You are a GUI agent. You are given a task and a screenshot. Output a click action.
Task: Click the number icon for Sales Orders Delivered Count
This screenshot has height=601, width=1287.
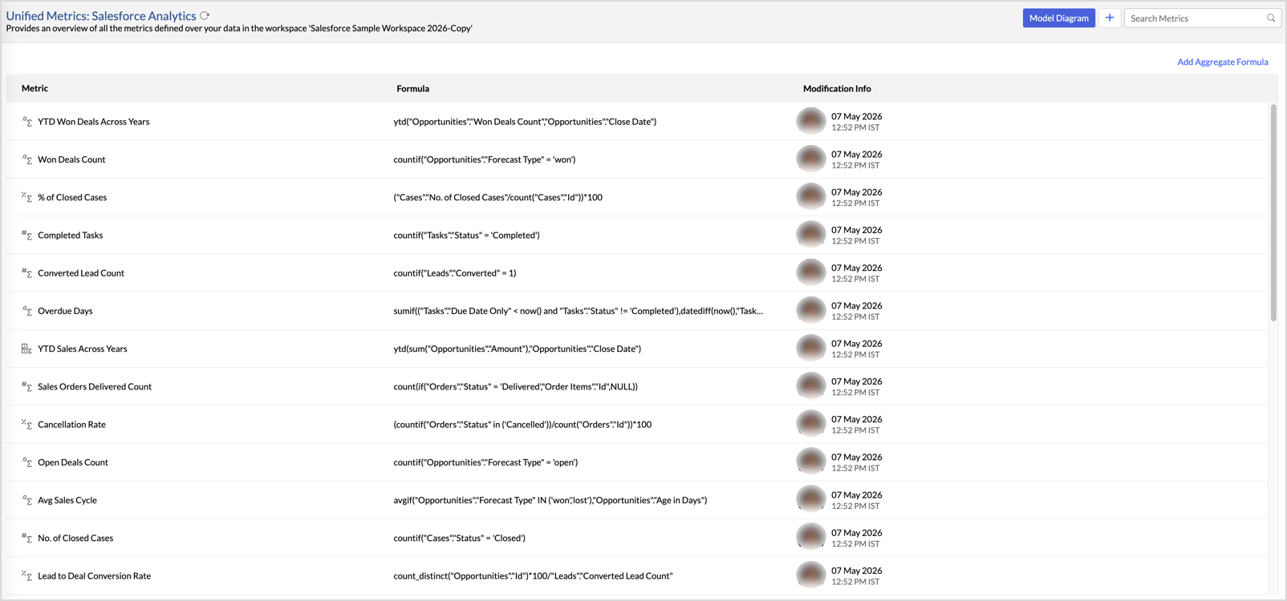[x=26, y=386]
